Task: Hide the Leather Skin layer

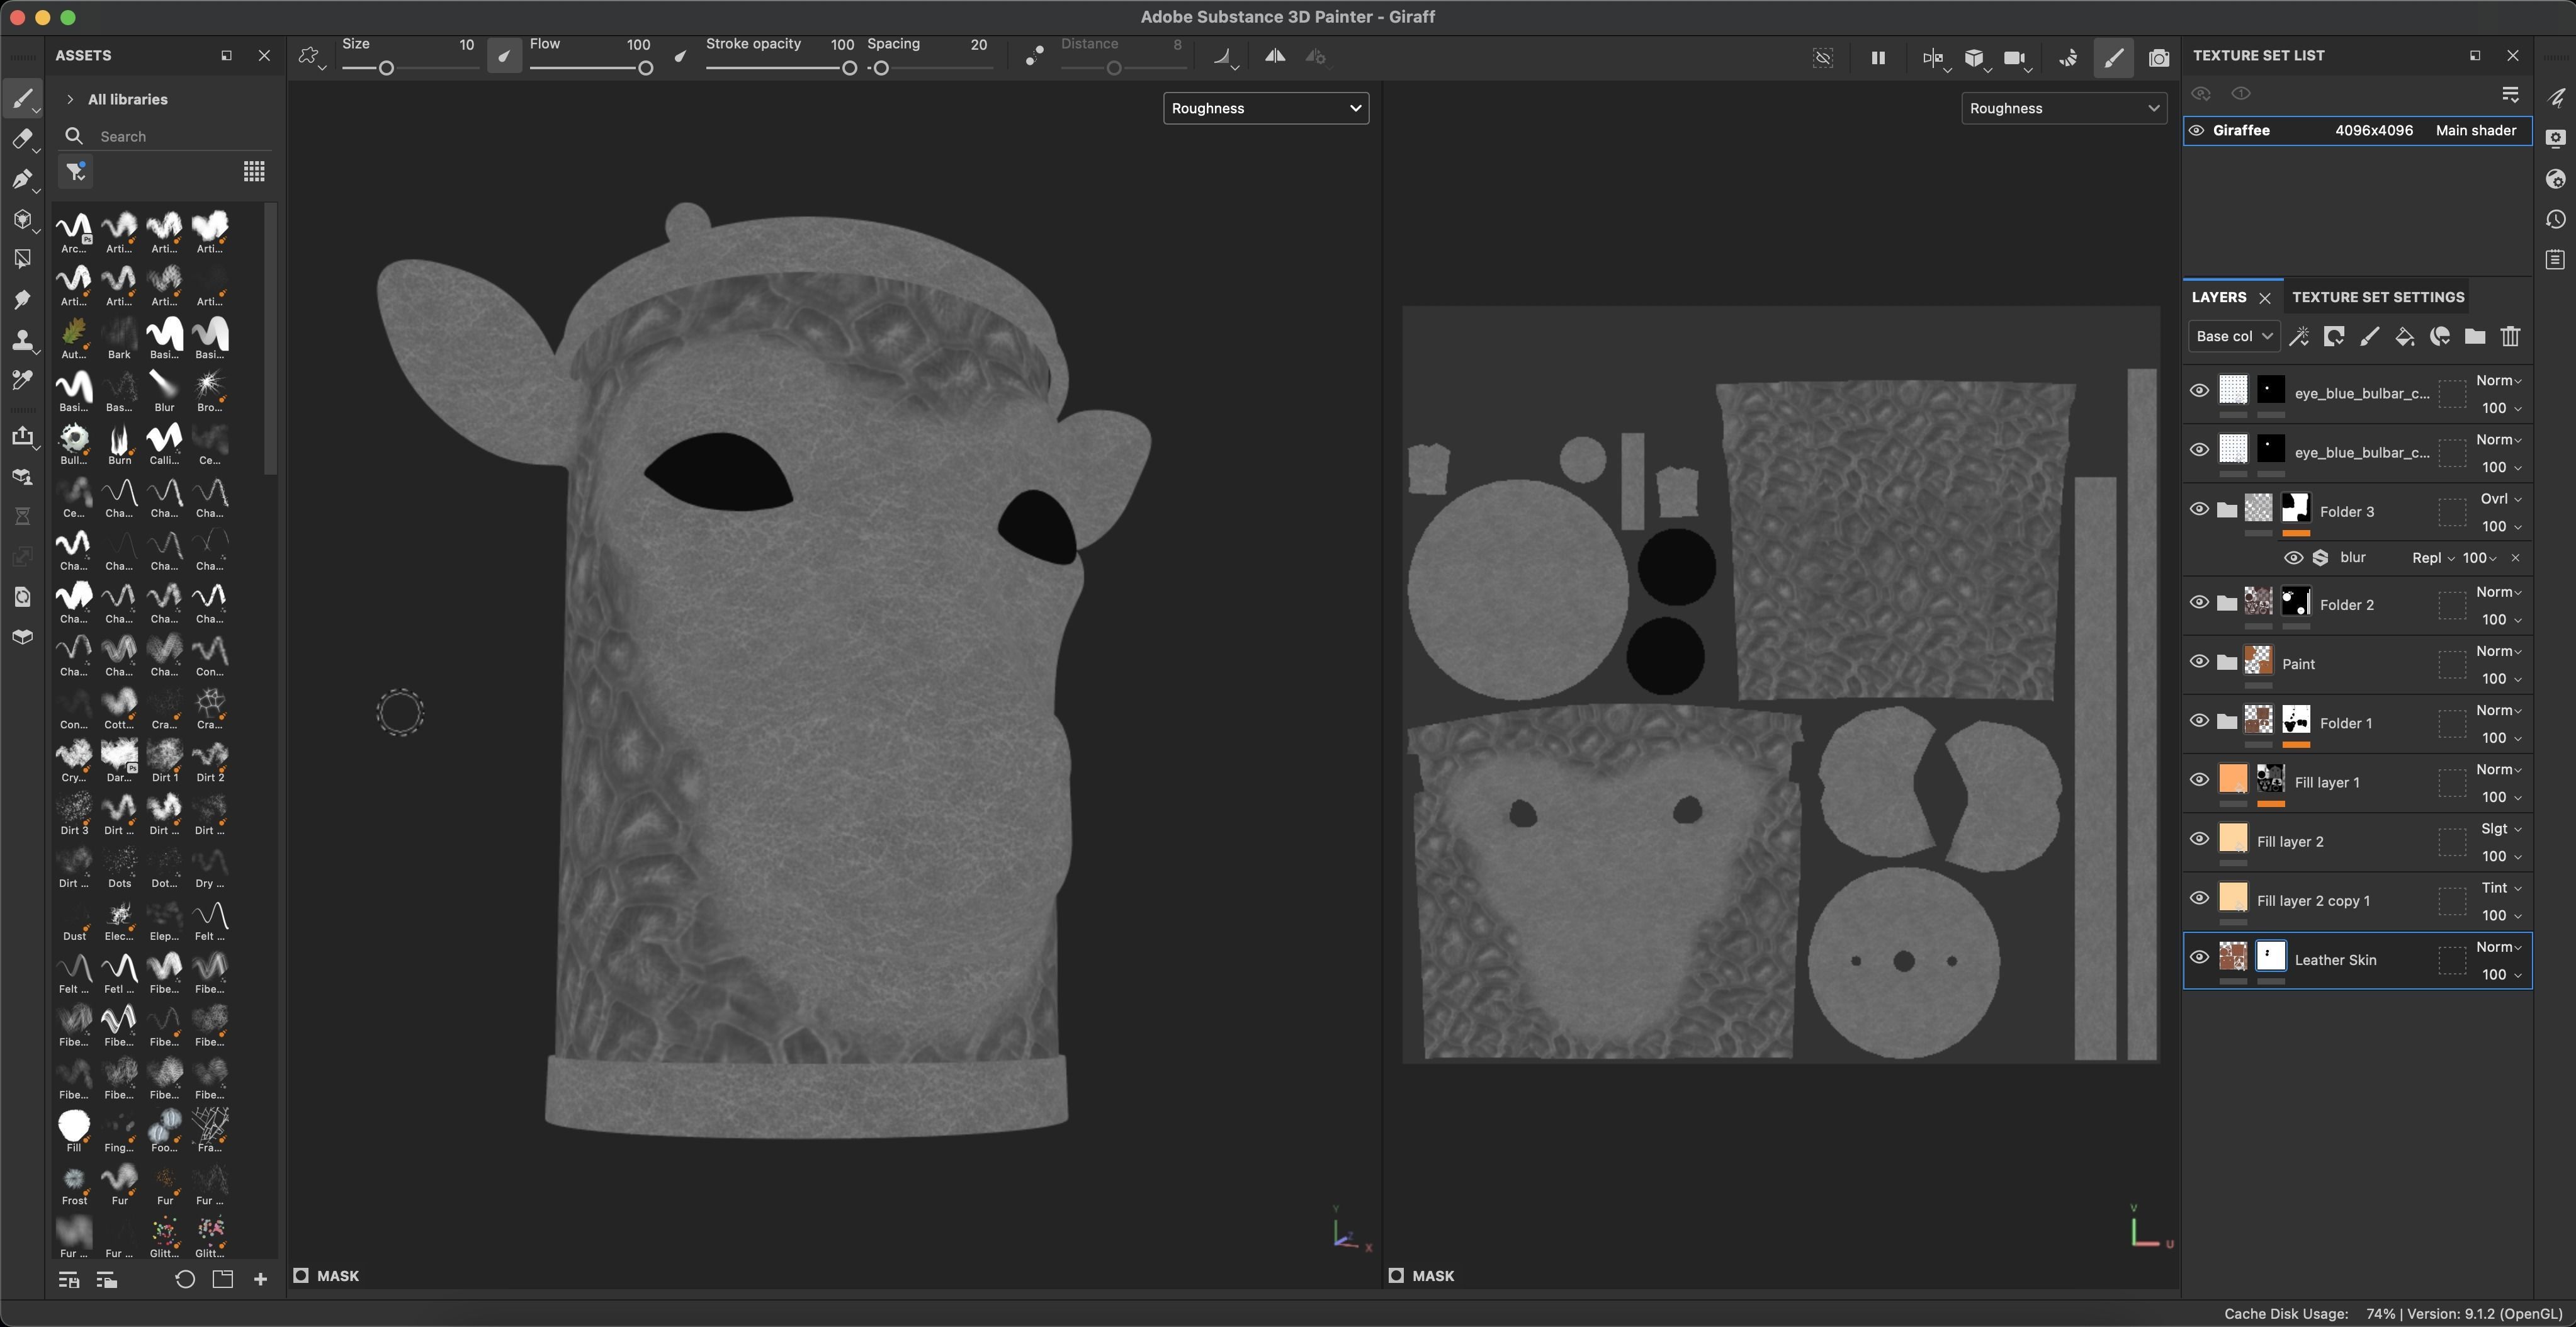Action: tap(2199, 958)
